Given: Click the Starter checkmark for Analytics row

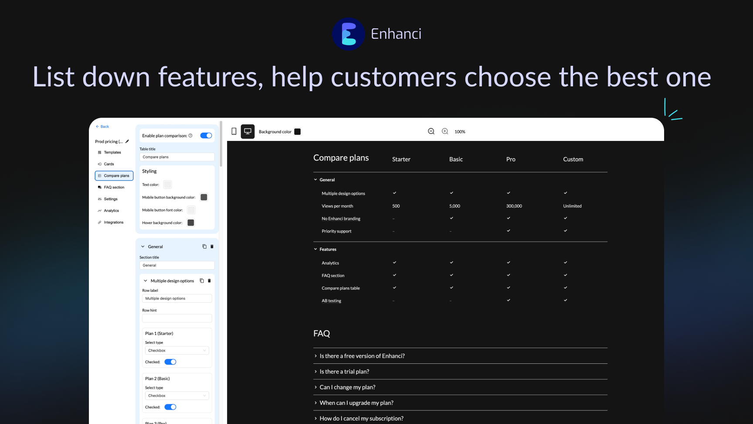Looking at the screenshot, I should tap(394, 263).
